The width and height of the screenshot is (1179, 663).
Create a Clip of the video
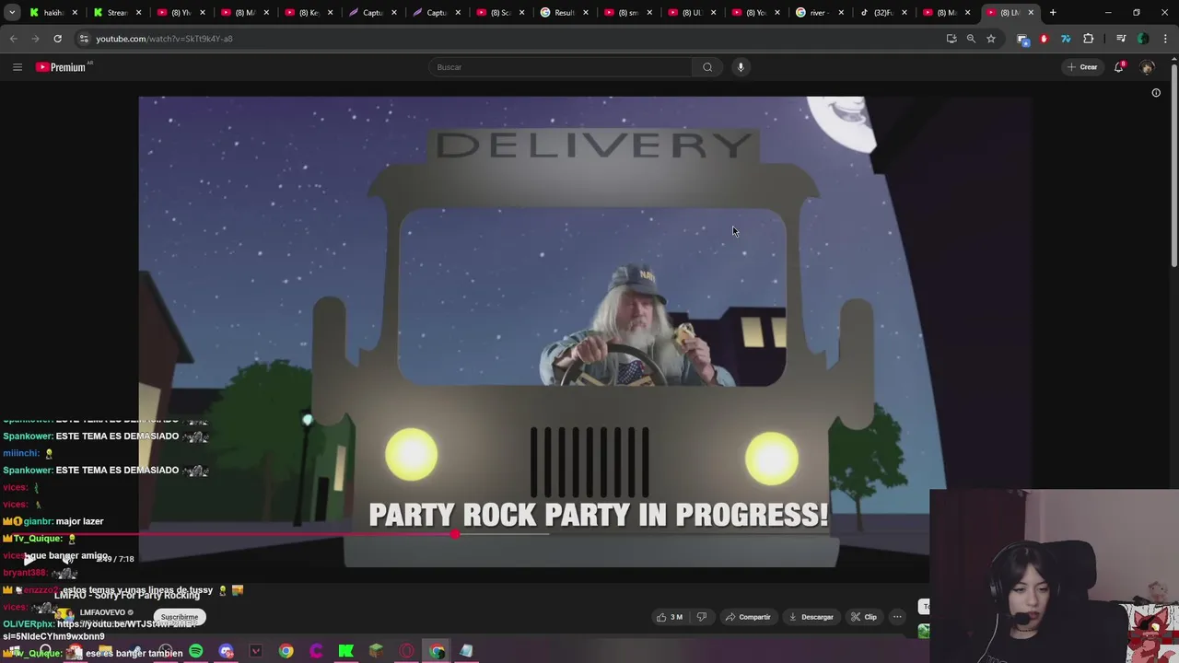coord(864,617)
